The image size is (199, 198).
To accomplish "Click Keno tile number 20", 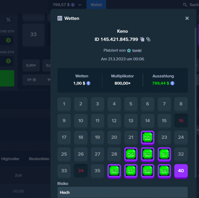I will point(114,138).
